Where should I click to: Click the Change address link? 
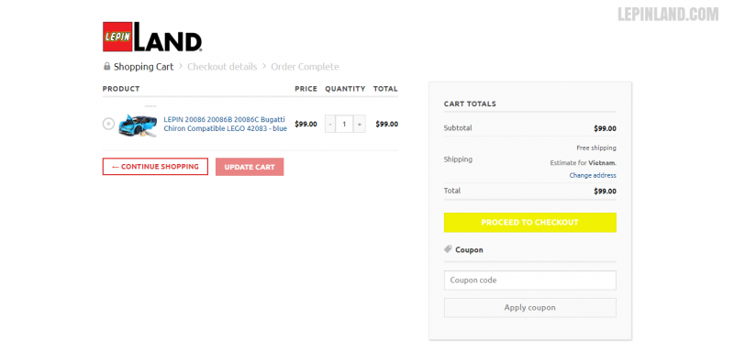593,175
